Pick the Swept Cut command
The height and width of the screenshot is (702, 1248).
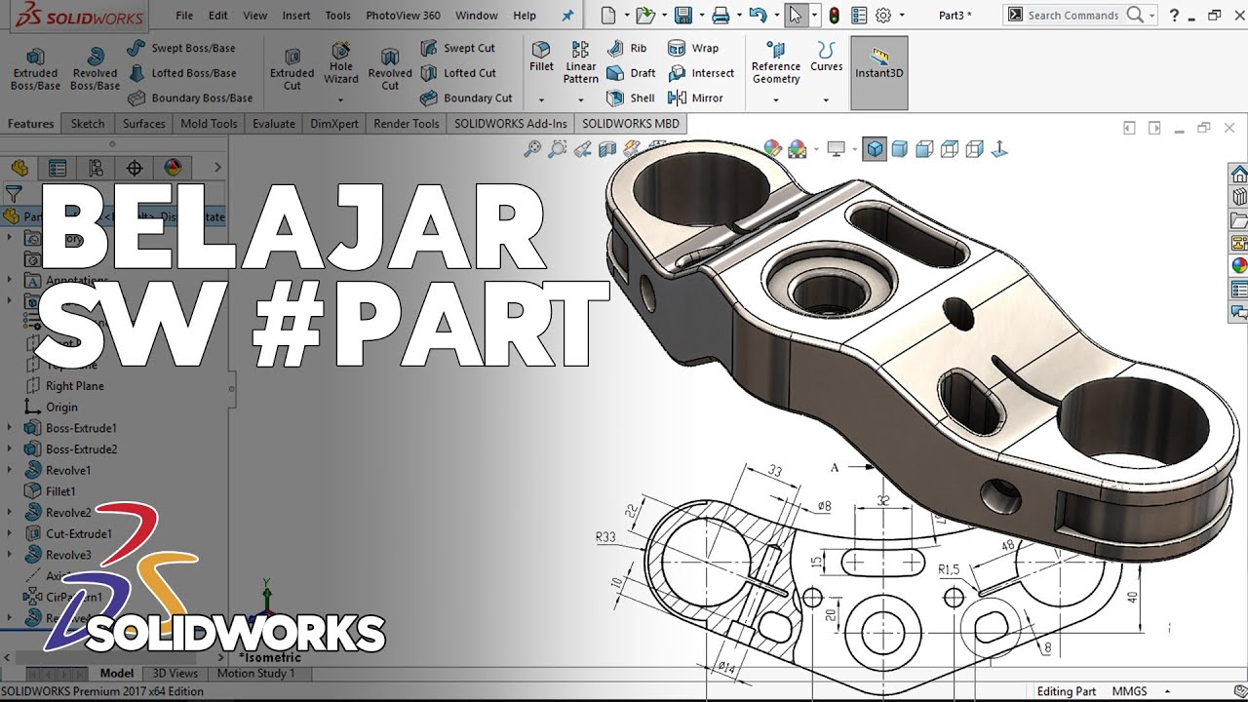pyautogui.click(x=458, y=48)
